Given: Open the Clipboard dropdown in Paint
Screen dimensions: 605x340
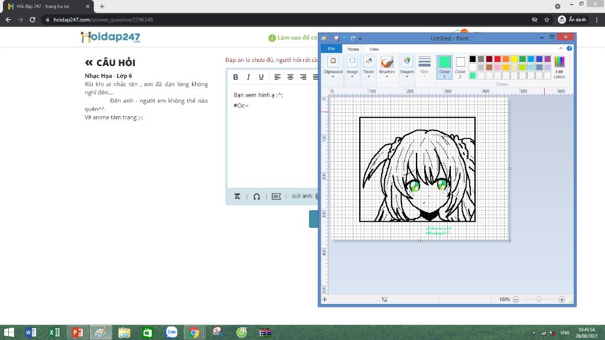Looking at the screenshot, I should click(333, 67).
